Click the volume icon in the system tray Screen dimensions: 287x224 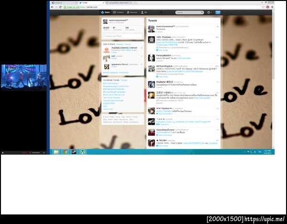click(255, 152)
